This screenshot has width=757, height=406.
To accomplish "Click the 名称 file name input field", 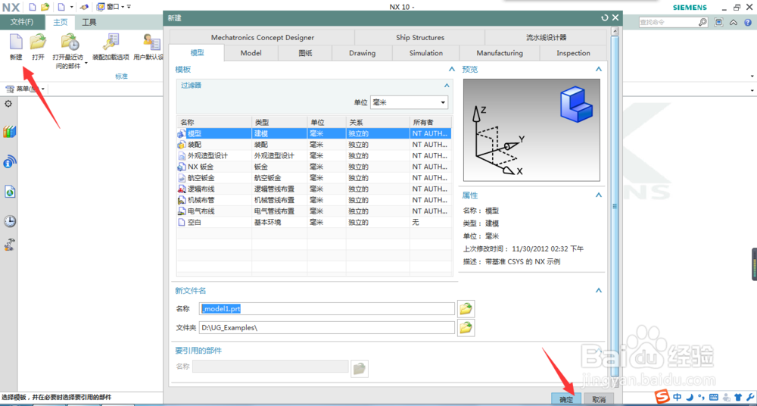I will [x=327, y=309].
